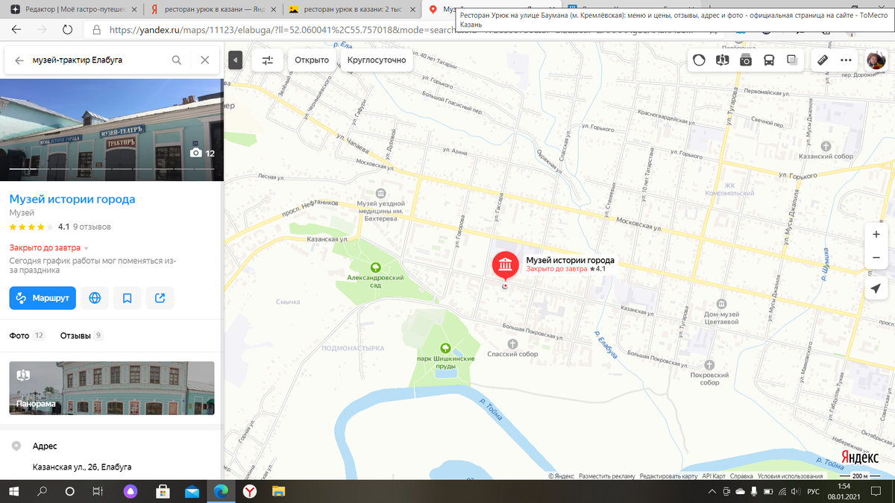The height and width of the screenshot is (503, 895).
Task: Click Редактировать карту link
Action: click(x=668, y=476)
